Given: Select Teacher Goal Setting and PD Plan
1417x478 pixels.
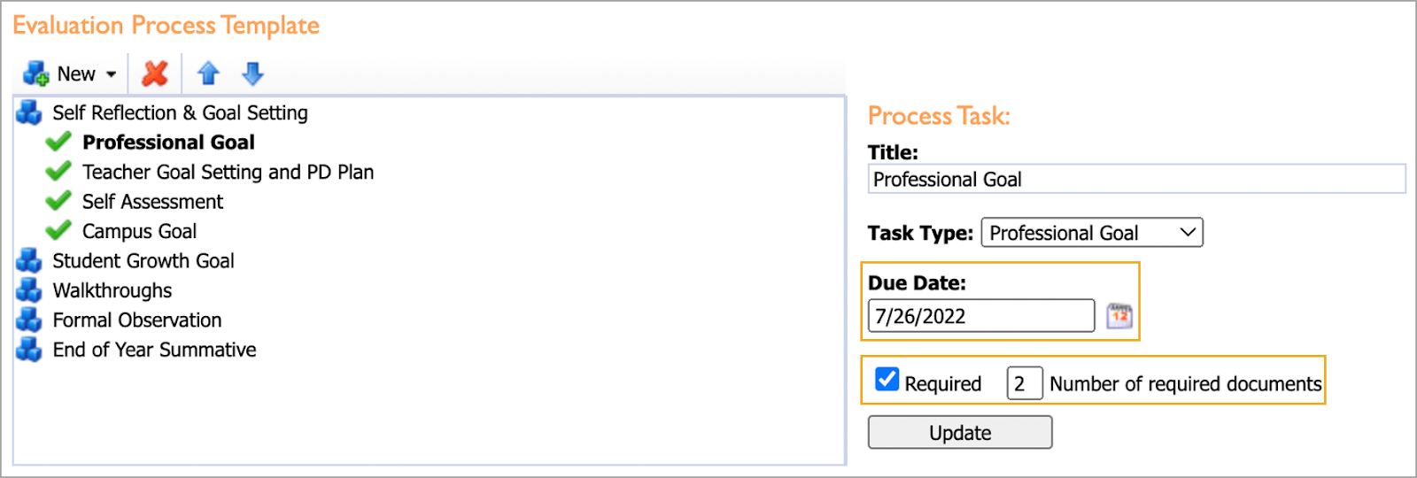Looking at the screenshot, I should tap(228, 172).
